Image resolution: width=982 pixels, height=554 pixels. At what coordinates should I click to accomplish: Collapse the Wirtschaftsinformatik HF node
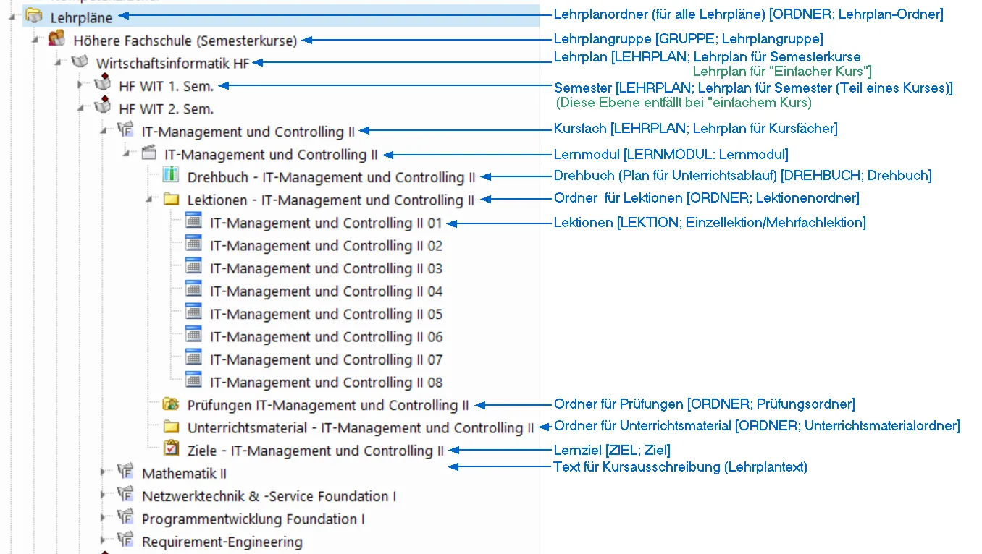[x=58, y=62]
